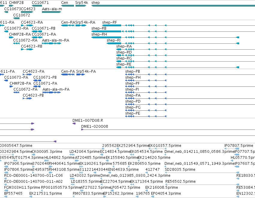255x198 pixels.
Task: Select the shep-PF protein label
Action: coord(132,83)
